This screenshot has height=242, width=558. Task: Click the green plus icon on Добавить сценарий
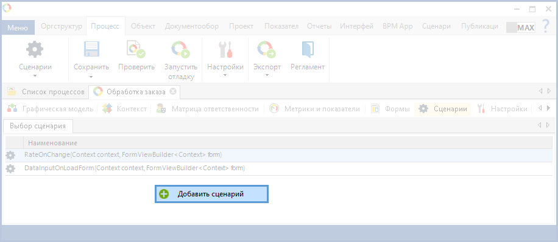164,194
